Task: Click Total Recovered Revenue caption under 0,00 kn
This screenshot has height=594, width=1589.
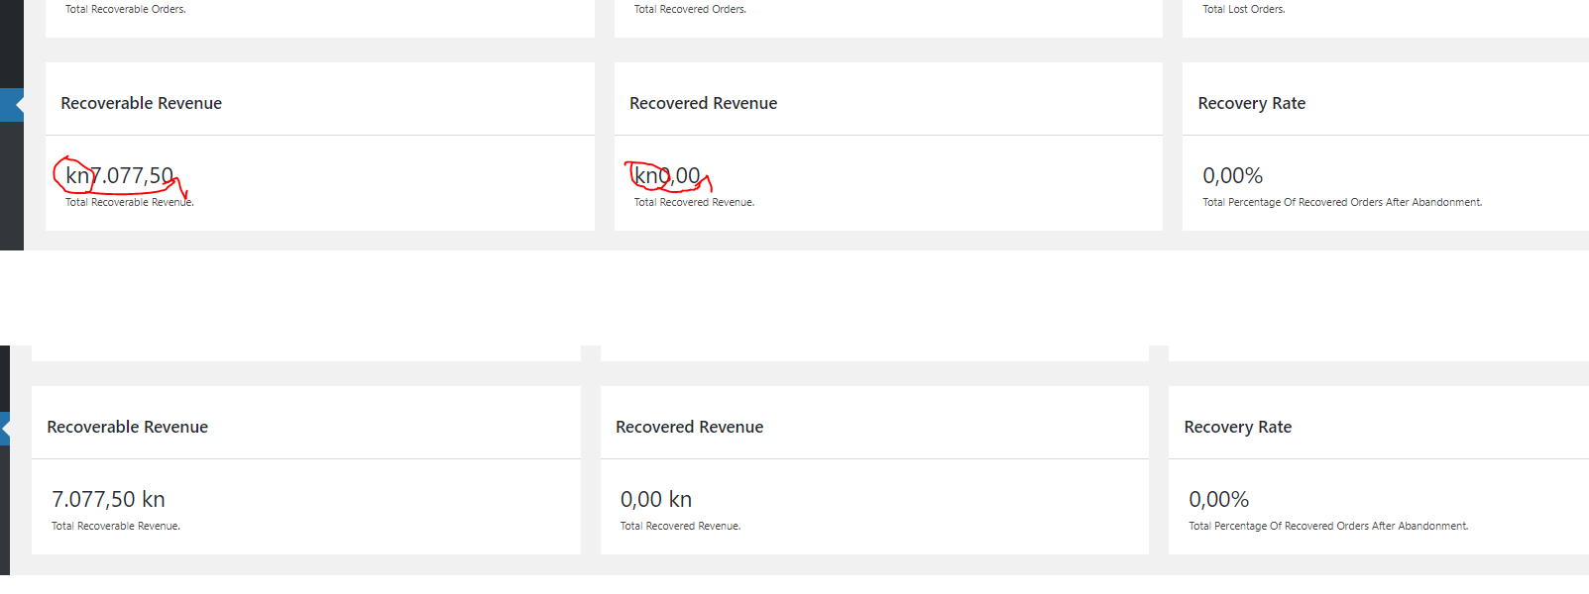Action: [681, 526]
